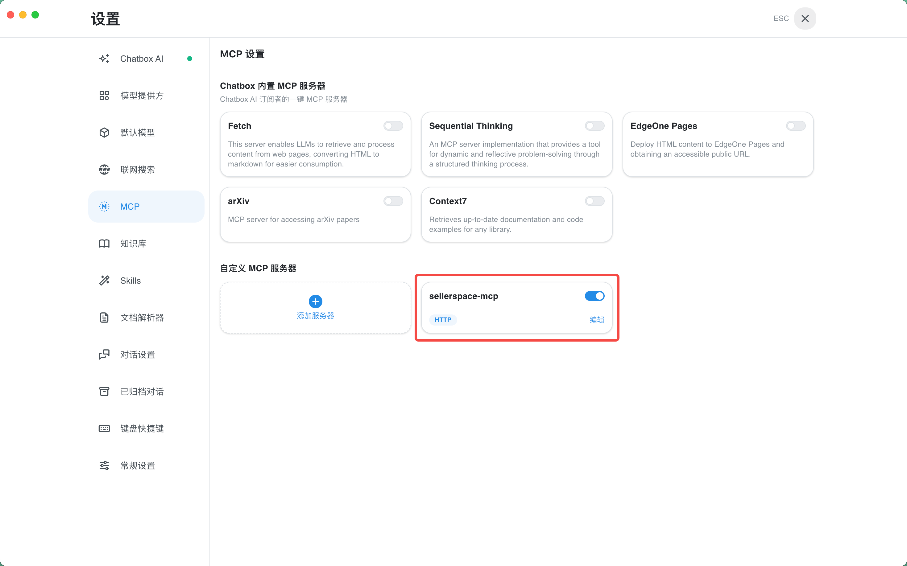Click the keyboard shortcuts keyboard icon
The height and width of the screenshot is (566, 907).
[104, 429]
